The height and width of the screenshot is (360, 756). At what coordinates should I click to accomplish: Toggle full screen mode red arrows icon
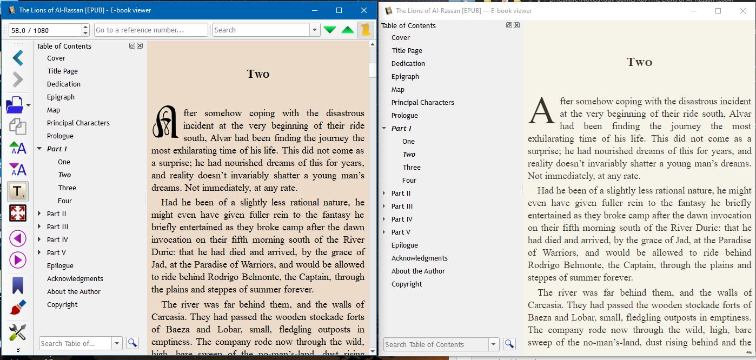(x=18, y=213)
